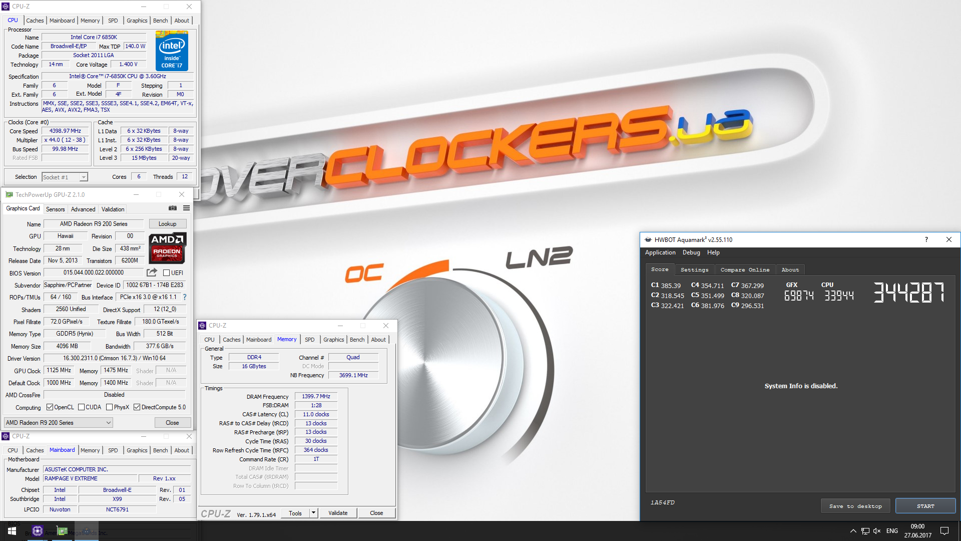The height and width of the screenshot is (541, 961).
Task: Toggle the CUDA checkbox
Action: coord(81,407)
